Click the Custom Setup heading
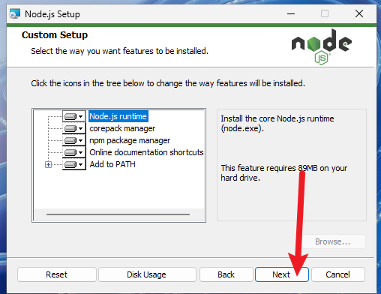Image resolution: width=381 pixels, height=294 pixels. (x=55, y=35)
